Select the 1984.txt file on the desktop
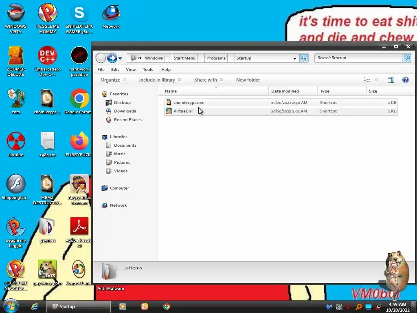Screen dimensions: 417x313 [x=48, y=144]
